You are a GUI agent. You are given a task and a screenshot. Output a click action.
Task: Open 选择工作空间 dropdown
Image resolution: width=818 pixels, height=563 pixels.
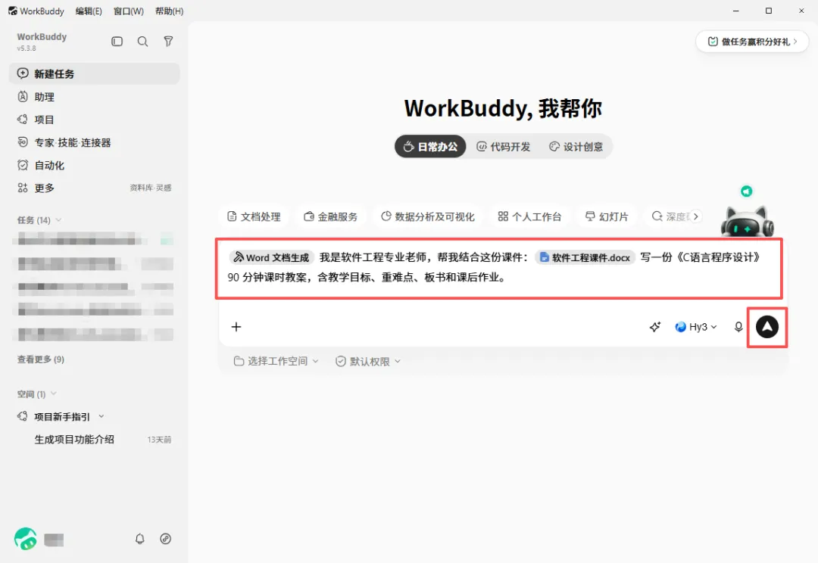point(276,361)
